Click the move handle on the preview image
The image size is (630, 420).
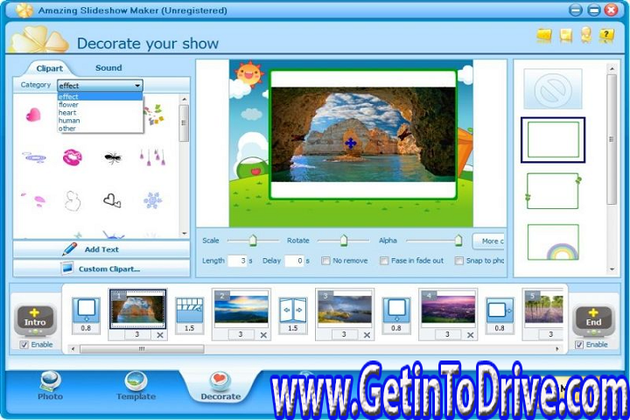[x=350, y=143]
